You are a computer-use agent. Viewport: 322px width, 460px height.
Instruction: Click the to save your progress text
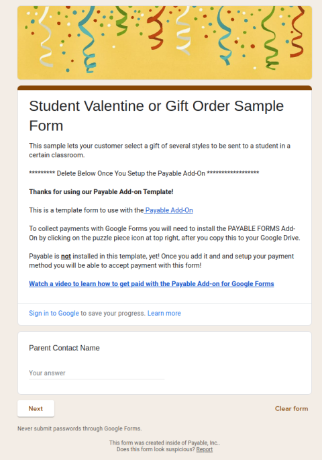(x=113, y=314)
